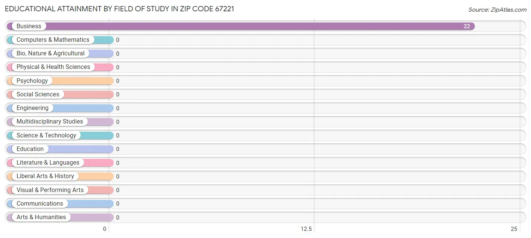Click the 0 axis tick label

click(x=105, y=229)
